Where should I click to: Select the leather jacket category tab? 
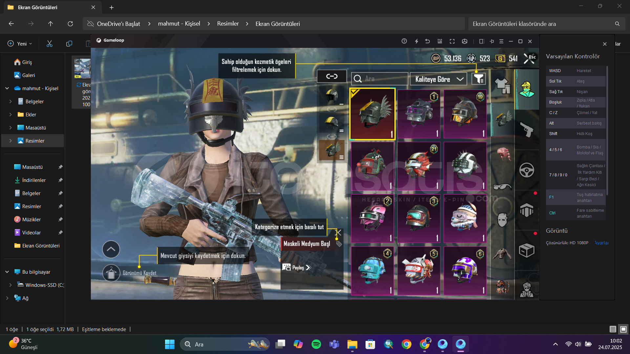(x=502, y=253)
